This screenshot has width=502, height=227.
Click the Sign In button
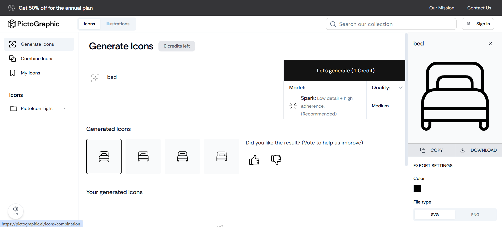pos(478,24)
